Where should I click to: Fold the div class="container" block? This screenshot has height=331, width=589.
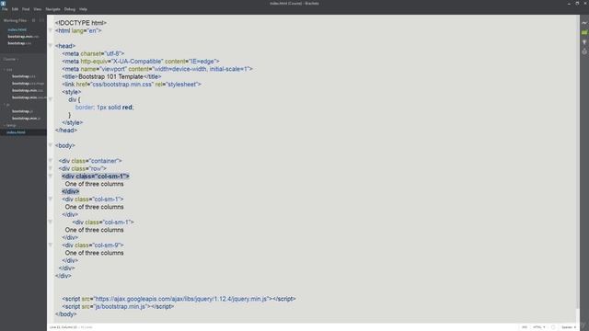(x=51, y=161)
